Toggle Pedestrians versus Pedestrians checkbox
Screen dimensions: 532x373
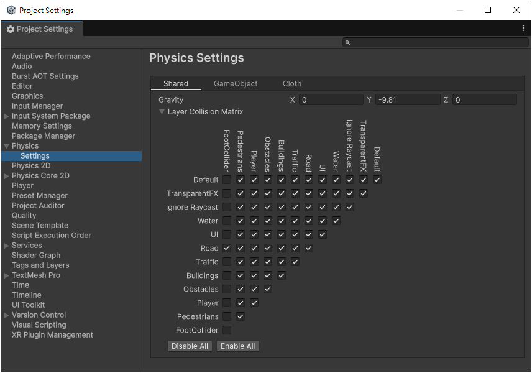(x=241, y=316)
